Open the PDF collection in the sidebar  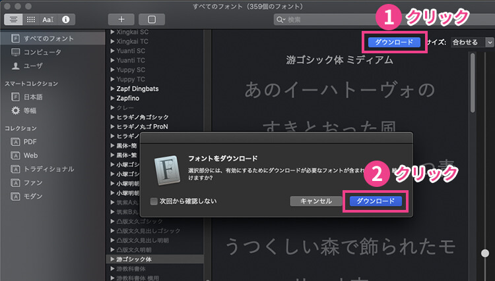coord(30,141)
